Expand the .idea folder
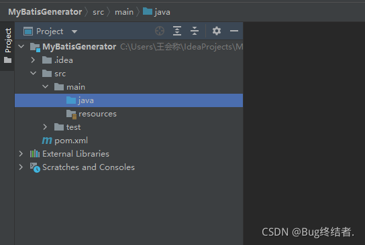This screenshot has width=365, height=245. tap(33, 60)
